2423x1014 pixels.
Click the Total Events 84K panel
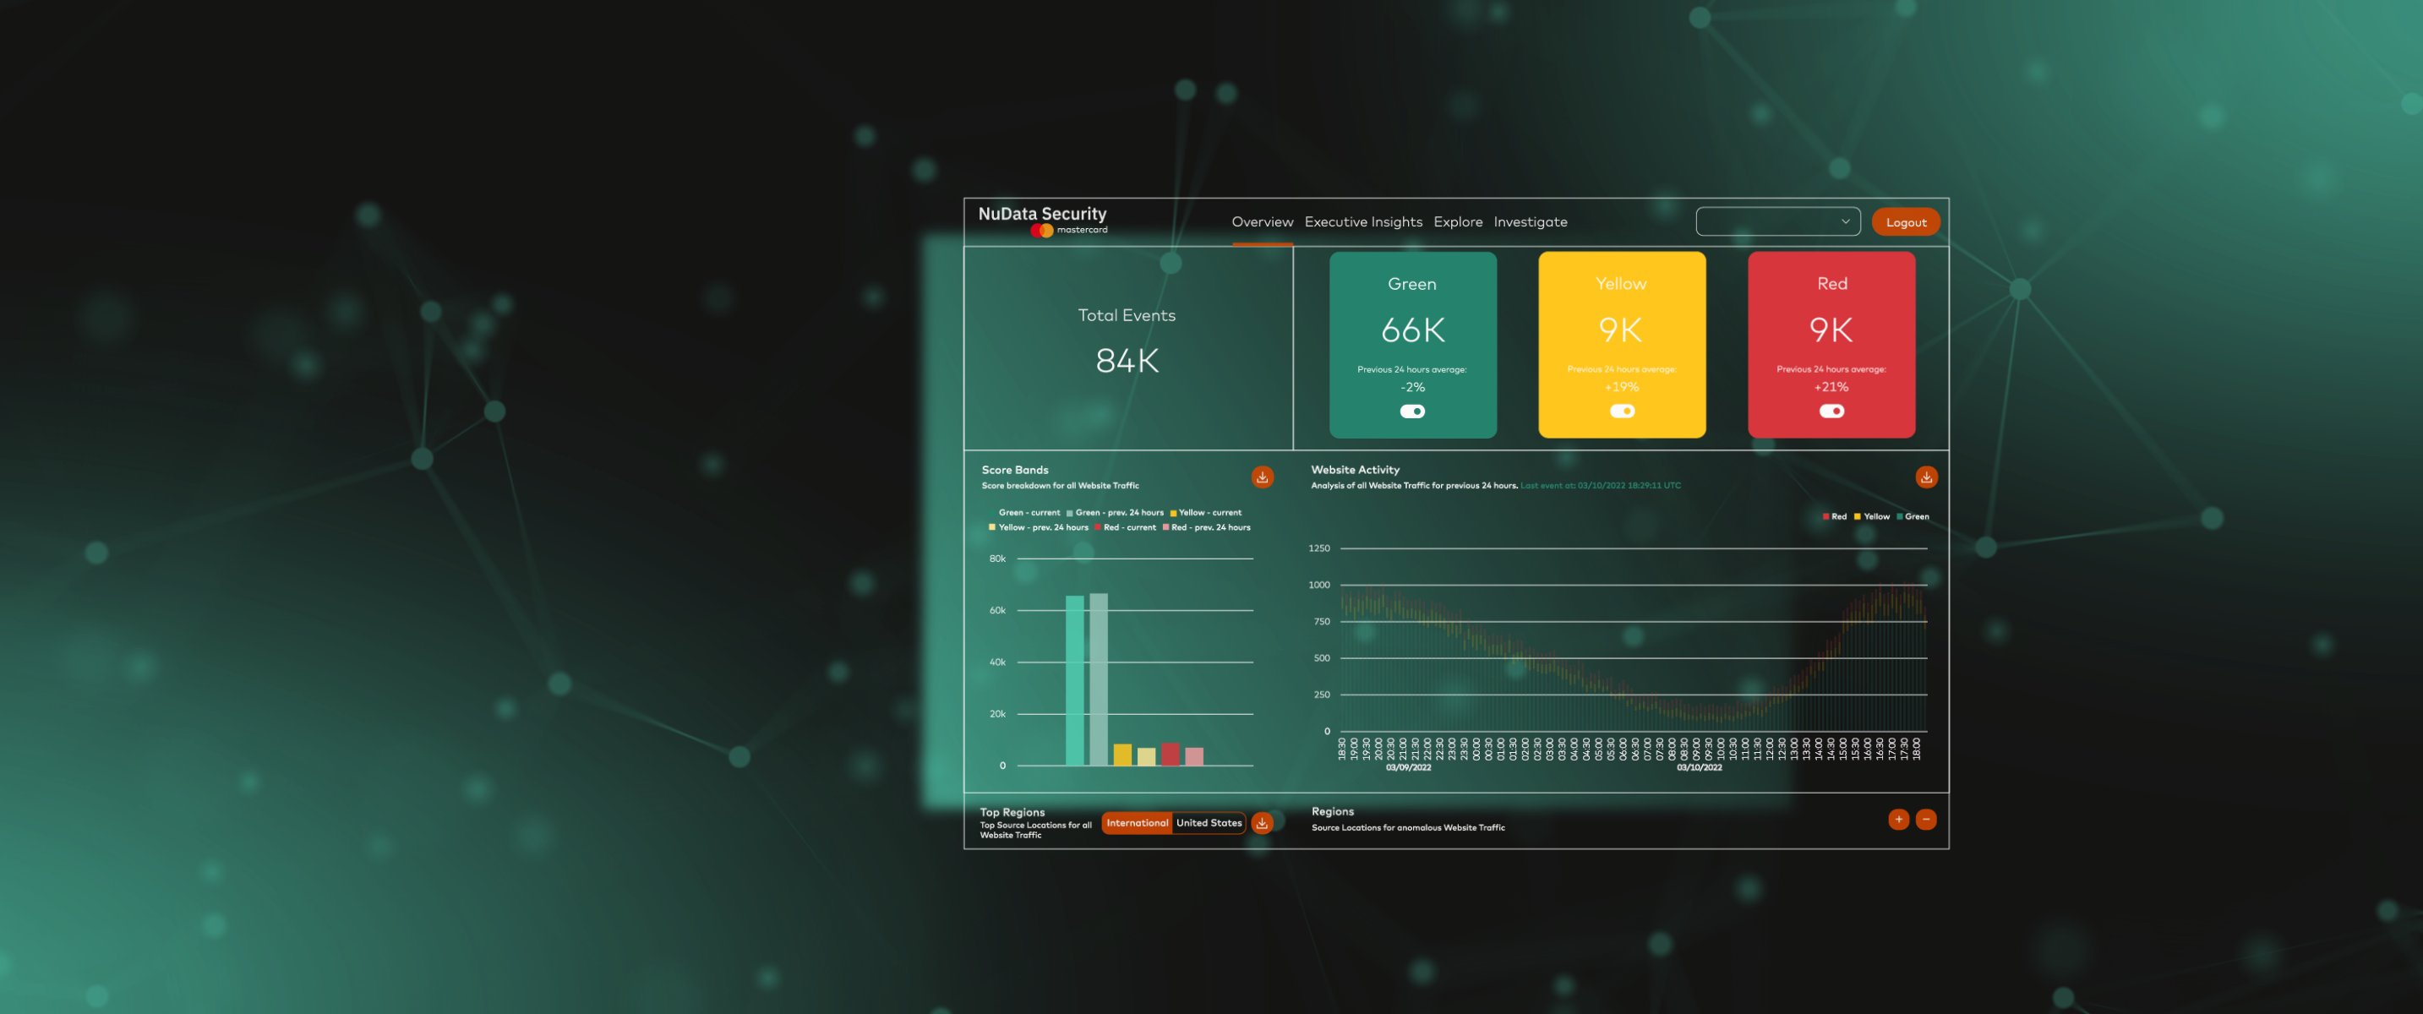1127,346
